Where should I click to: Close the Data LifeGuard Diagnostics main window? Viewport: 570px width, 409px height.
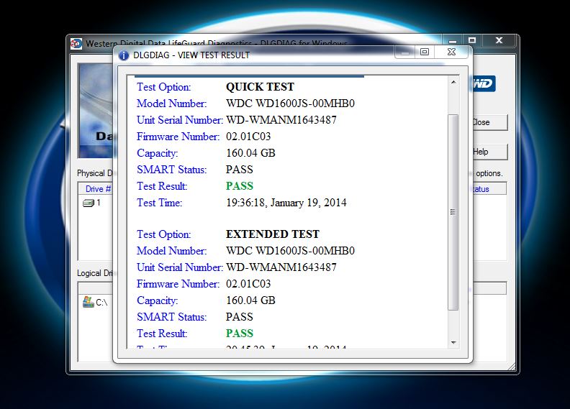coord(499,40)
